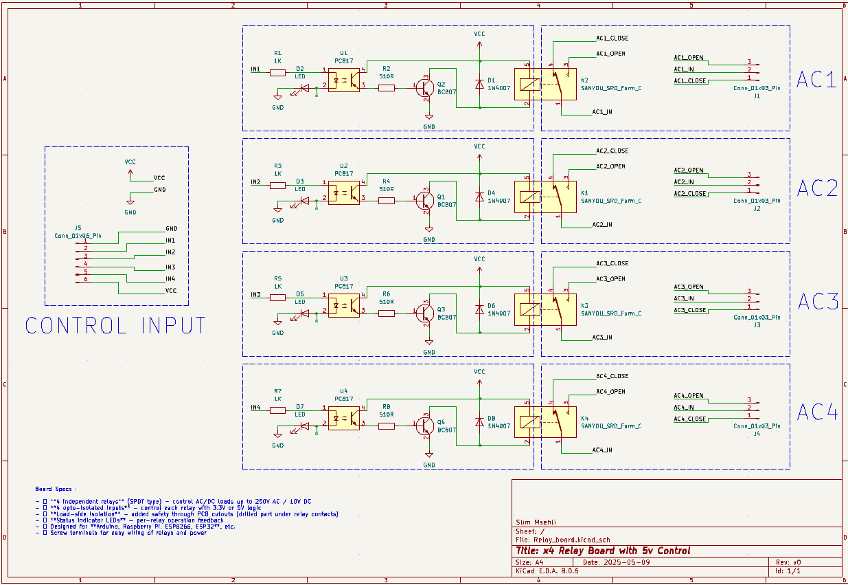Pick the D4 1N4007 diode symbol
The height and width of the screenshot is (585, 848).
coord(479,197)
